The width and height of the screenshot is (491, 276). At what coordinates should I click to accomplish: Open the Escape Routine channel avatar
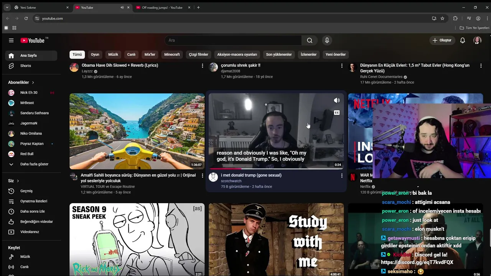click(x=74, y=177)
